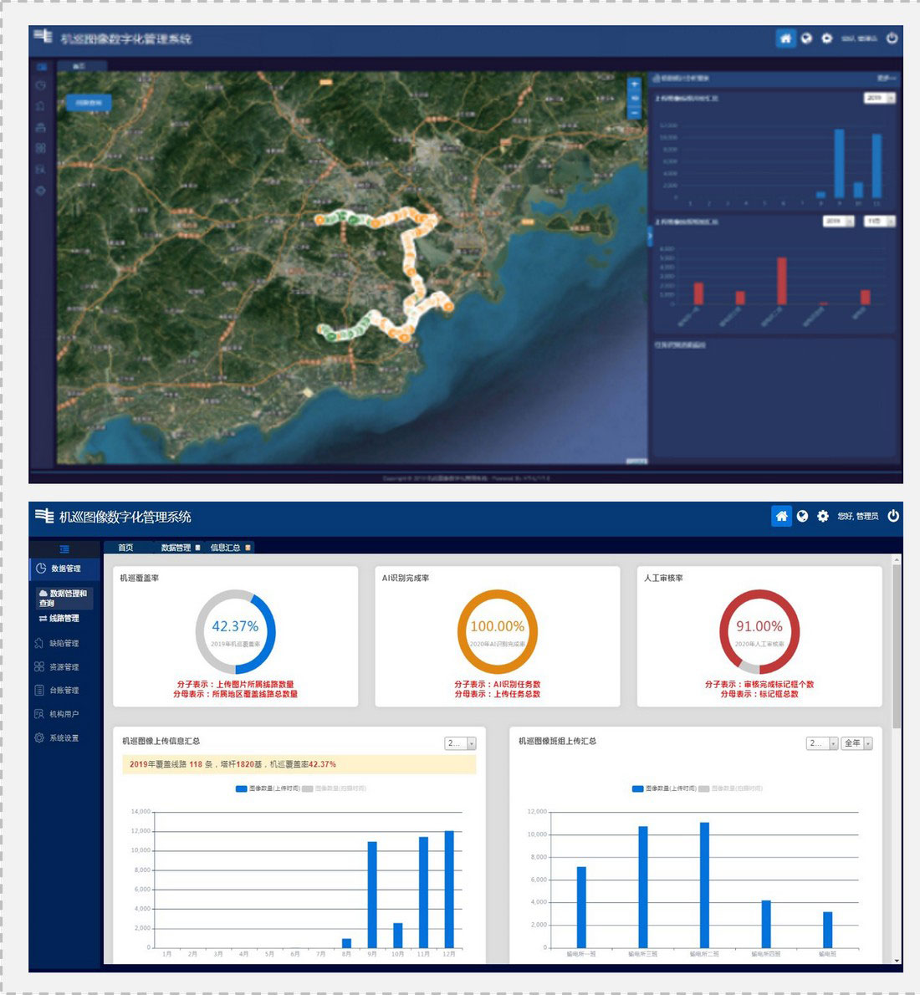Zoom out with the map's minus button
920x995 pixels.
click(x=635, y=113)
